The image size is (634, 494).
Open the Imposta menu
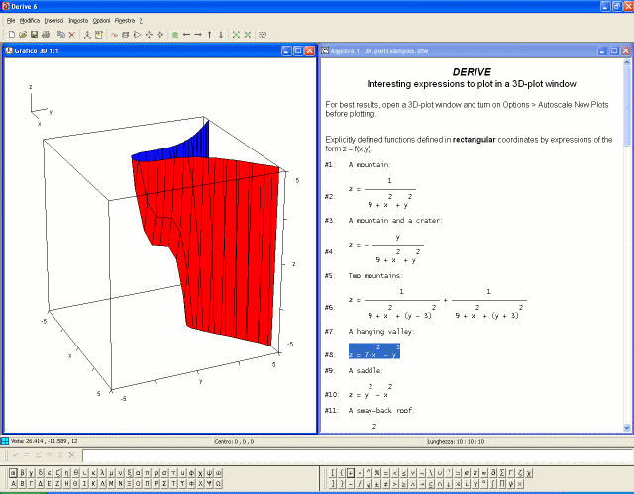[x=78, y=20]
